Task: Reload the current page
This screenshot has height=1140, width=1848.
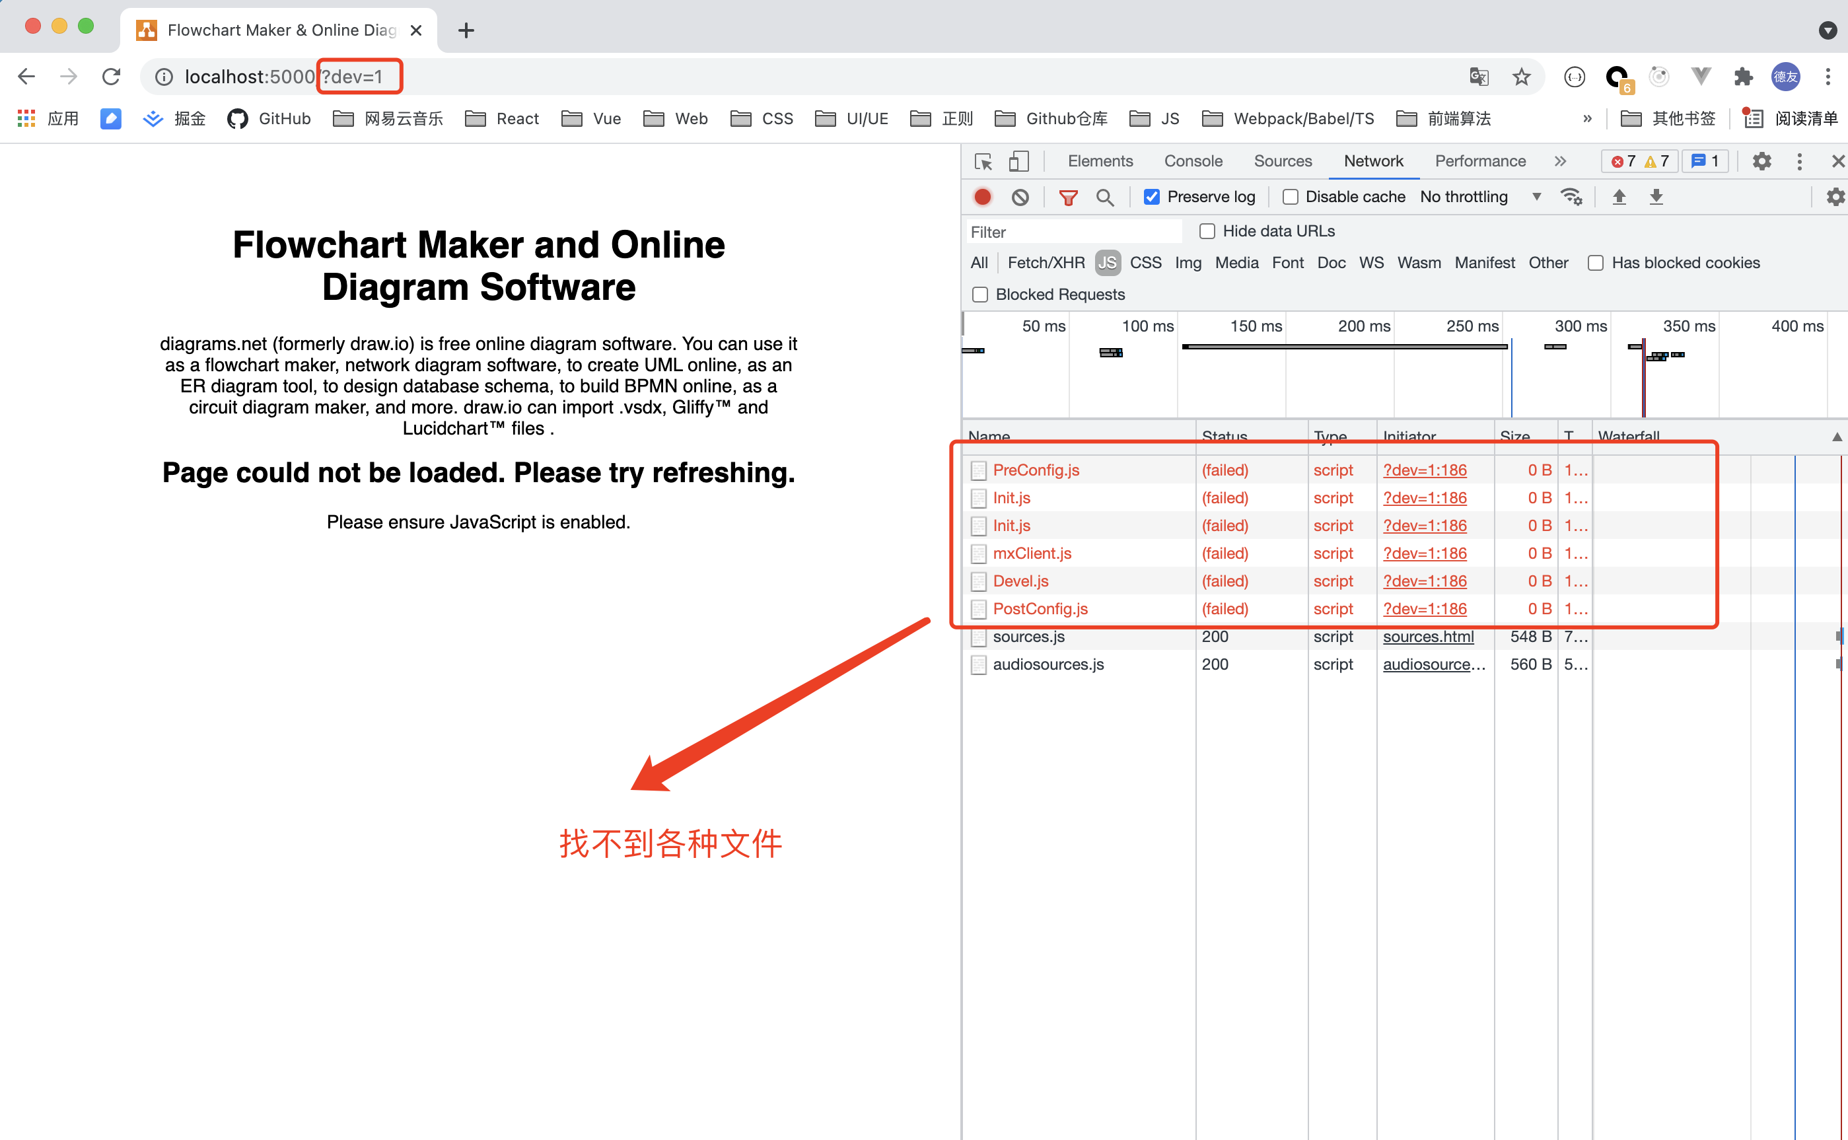Action: [x=112, y=77]
